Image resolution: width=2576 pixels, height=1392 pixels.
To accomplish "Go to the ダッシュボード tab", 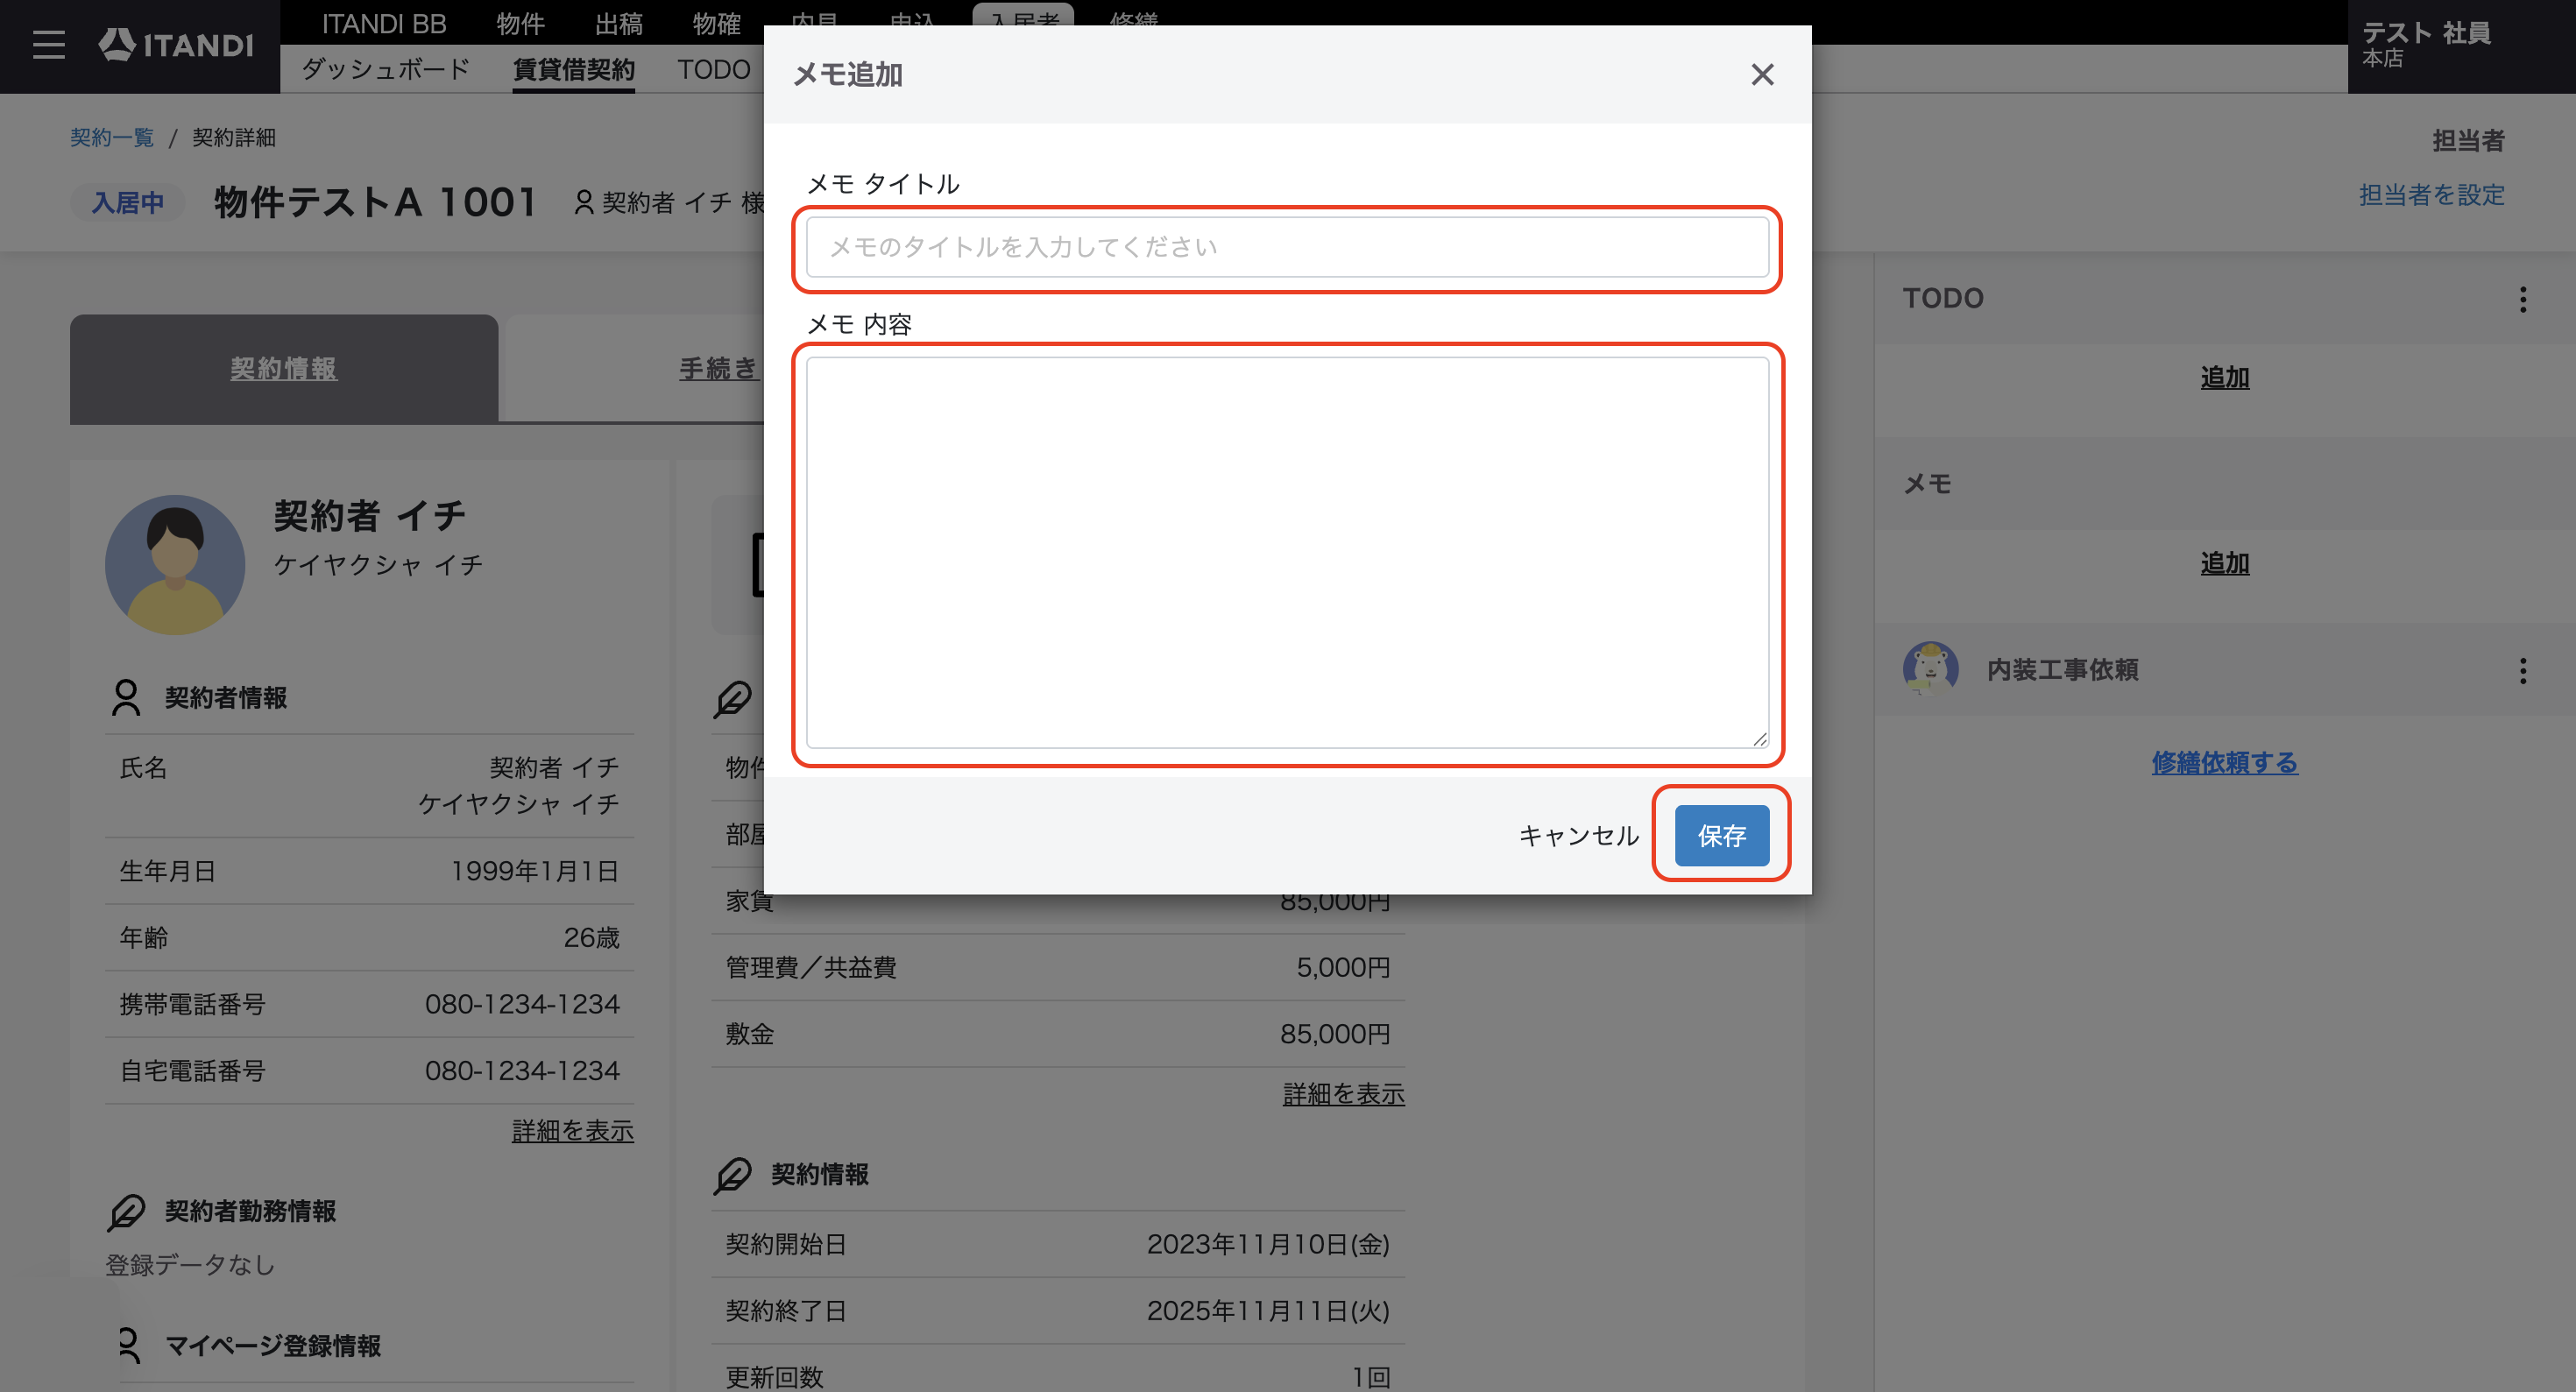I will (385, 69).
